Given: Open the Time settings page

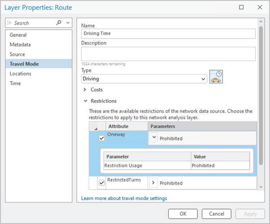Looking at the screenshot, I should point(15,83).
